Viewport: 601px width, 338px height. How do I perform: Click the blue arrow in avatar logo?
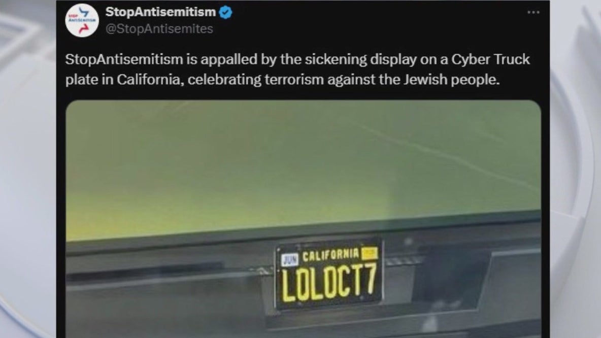point(84,12)
